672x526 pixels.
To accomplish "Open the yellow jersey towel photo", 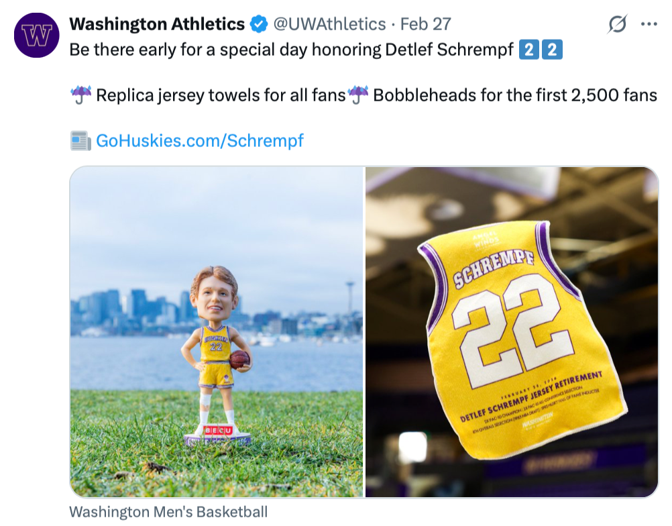I will coord(512,332).
